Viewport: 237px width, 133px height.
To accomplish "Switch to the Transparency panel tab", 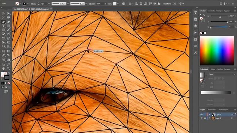I will click(219, 11).
